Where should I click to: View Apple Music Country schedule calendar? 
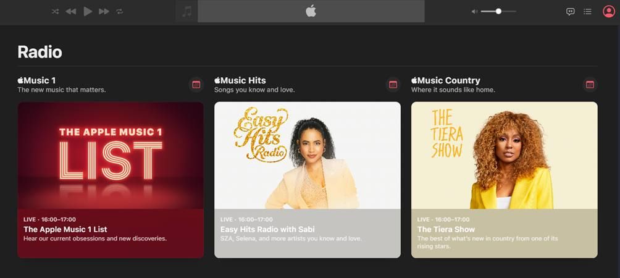coord(590,85)
